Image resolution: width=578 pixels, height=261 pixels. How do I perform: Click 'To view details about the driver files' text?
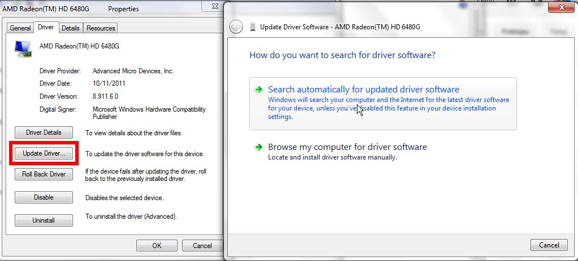click(134, 134)
